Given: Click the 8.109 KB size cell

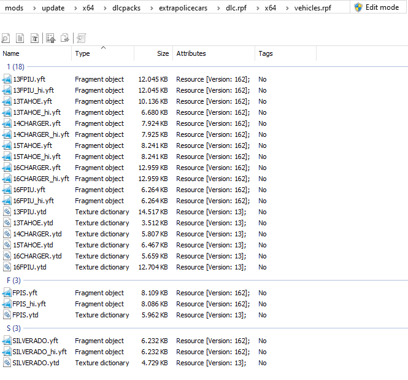Looking at the screenshot, I should tap(155, 293).
